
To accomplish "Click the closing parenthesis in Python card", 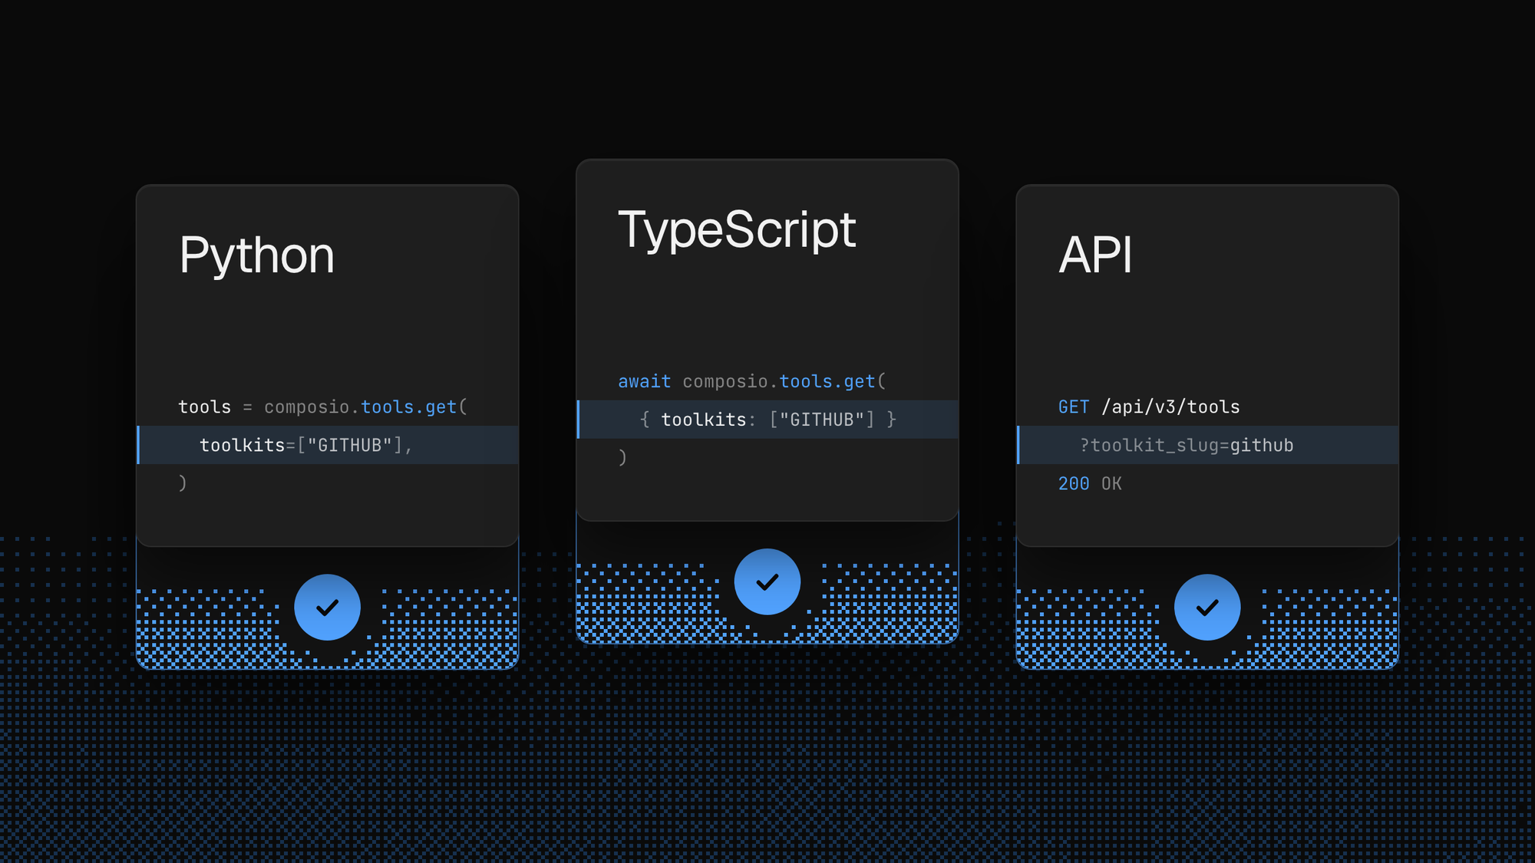I will [183, 483].
